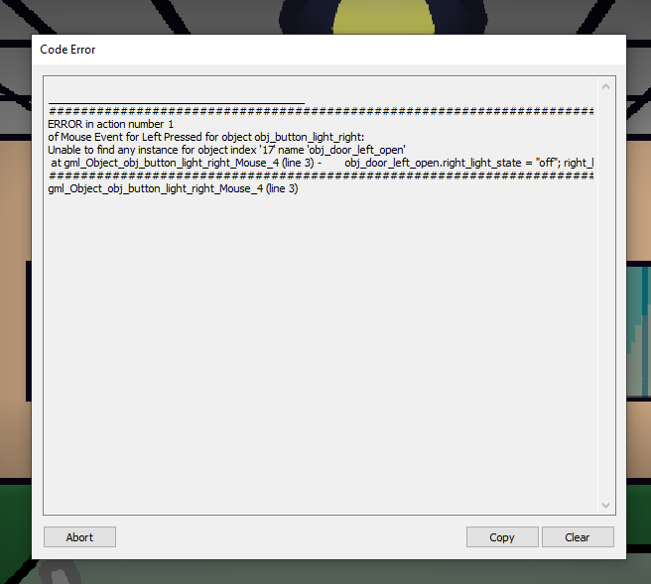Click the yellow ceiling lamp in game background

click(384, 18)
